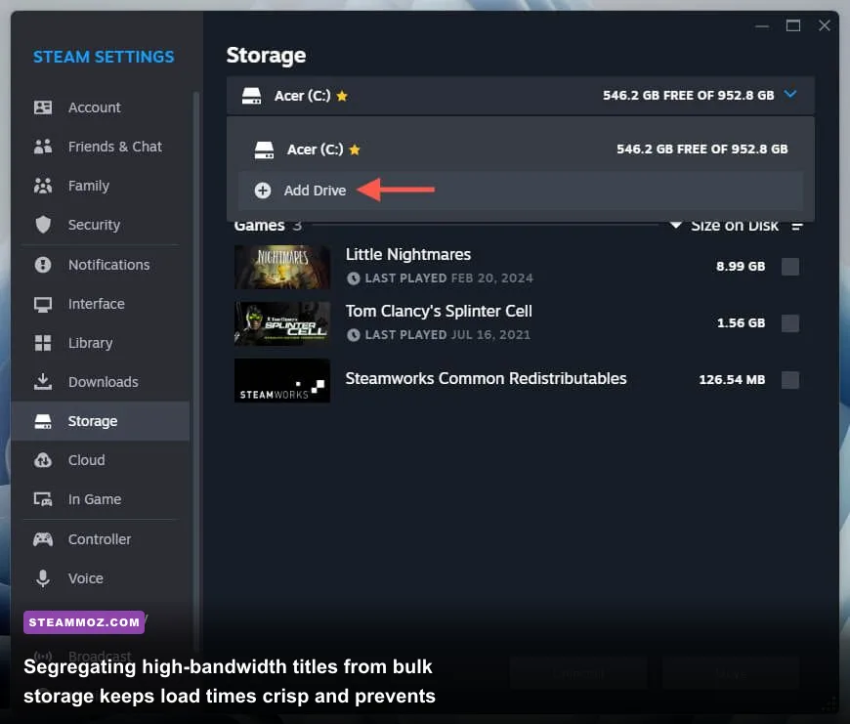
Task: Select the Library grid icon
Action: pyautogui.click(x=43, y=343)
